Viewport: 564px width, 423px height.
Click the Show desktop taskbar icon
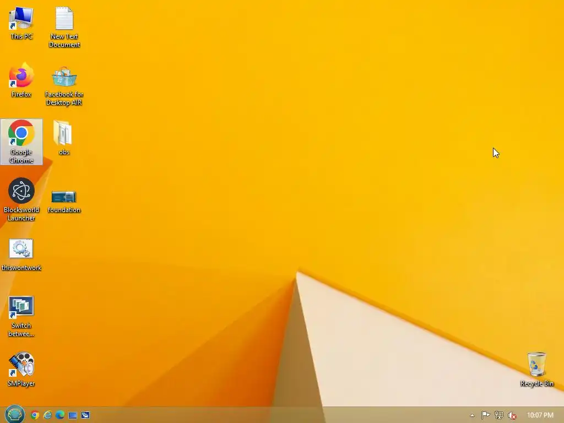73,415
